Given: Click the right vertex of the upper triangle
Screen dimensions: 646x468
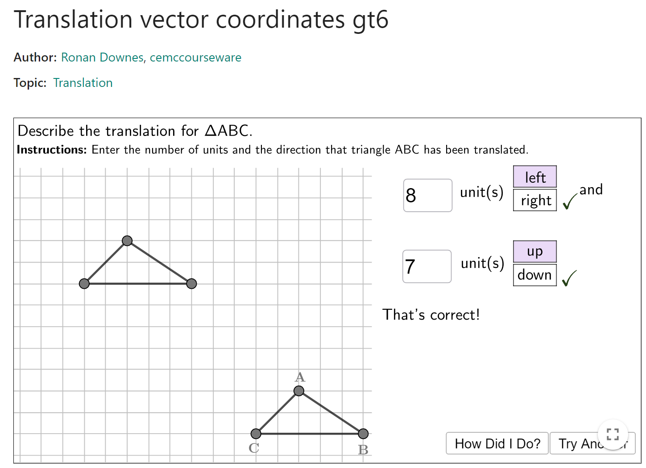Looking at the screenshot, I should tap(191, 283).
